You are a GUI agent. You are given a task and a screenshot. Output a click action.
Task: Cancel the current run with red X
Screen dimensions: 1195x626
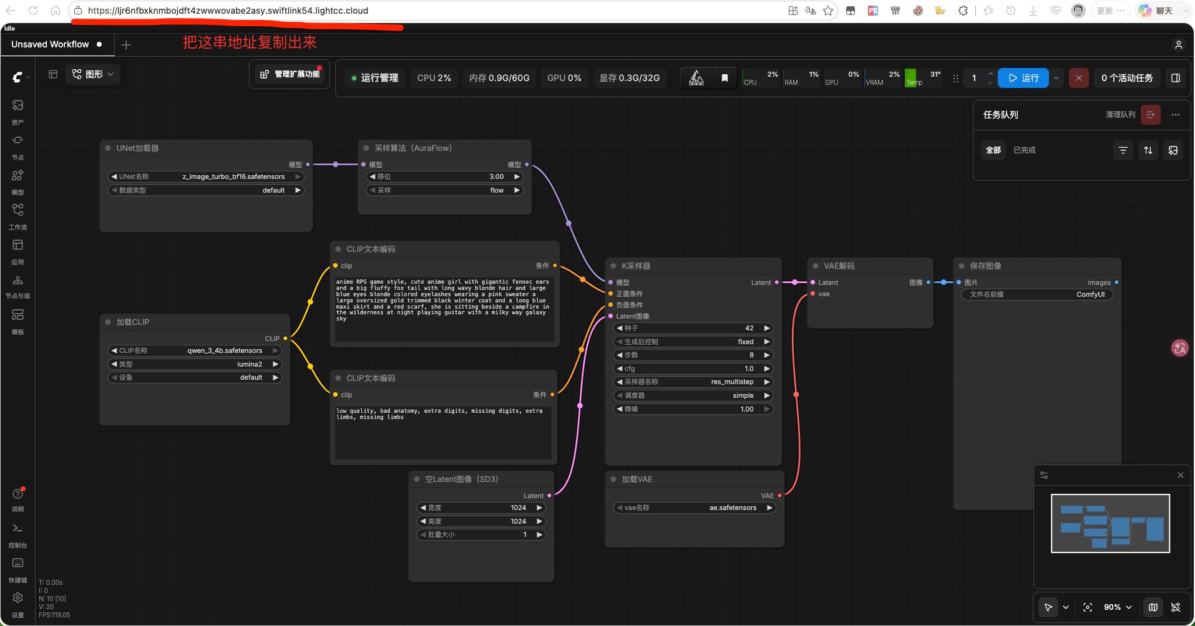[1079, 78]
